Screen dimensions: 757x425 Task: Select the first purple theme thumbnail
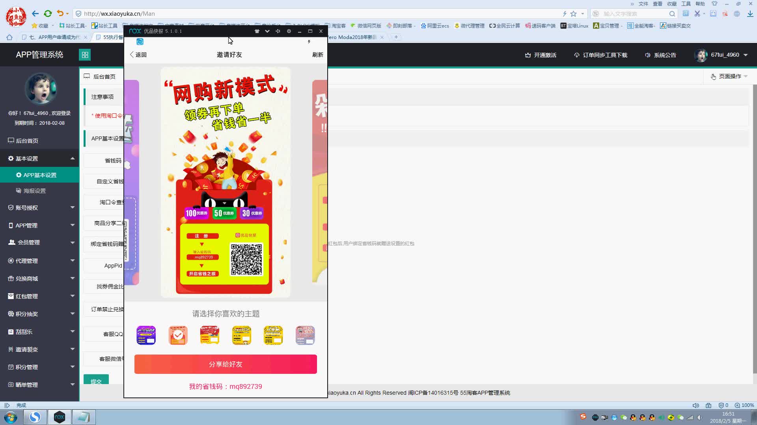pos(146,335)
